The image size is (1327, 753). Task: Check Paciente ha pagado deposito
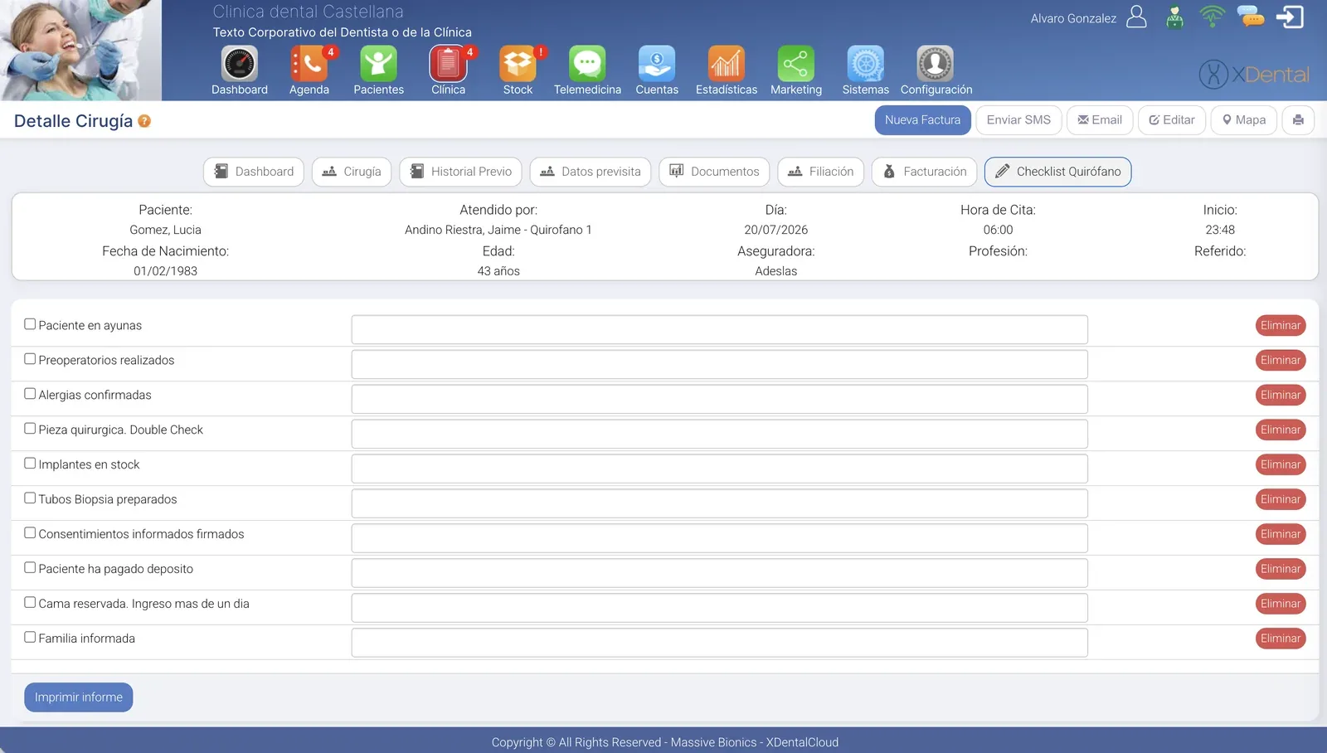[x=30, y=568]
